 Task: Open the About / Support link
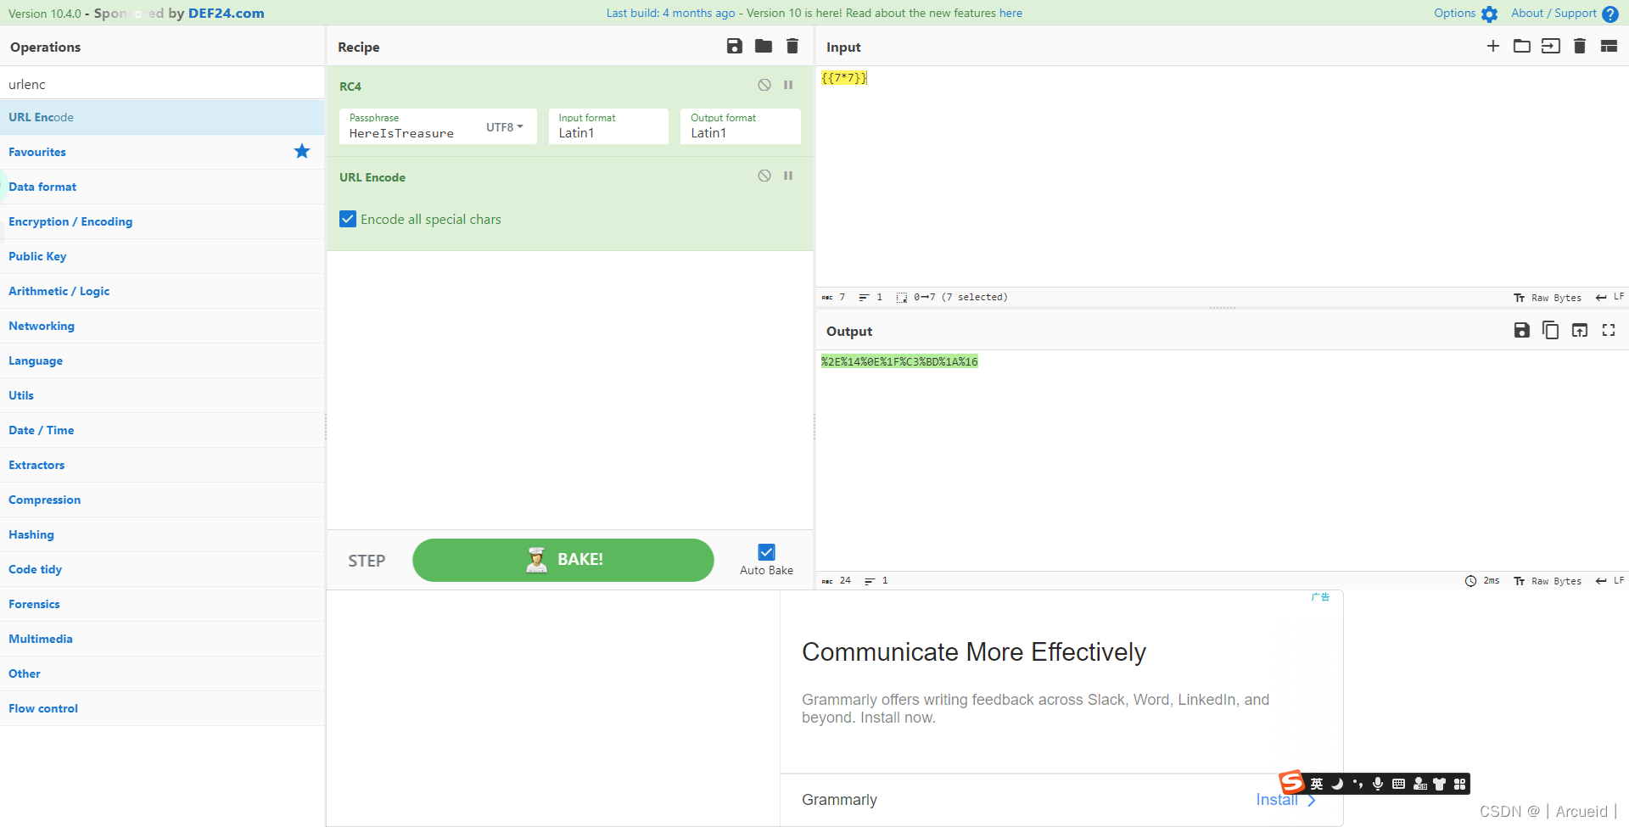pyautogui.click(x=1553, y=13)
